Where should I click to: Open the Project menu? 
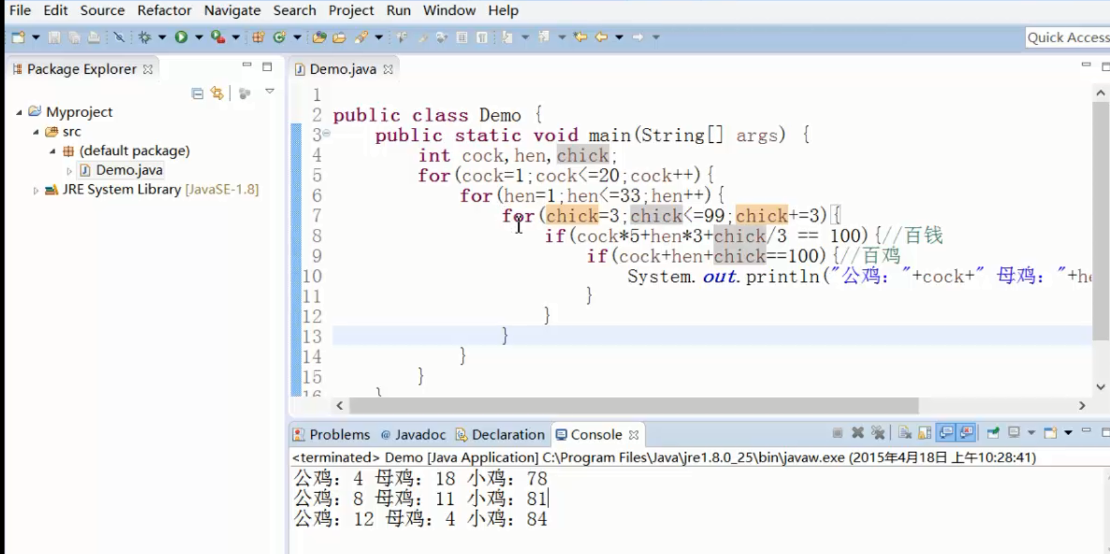tap(351, 10)
